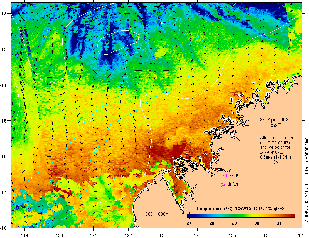Click the latitude axis label -12
The width and height of the screenshot is (309, 238).
(x=4, y=14)
